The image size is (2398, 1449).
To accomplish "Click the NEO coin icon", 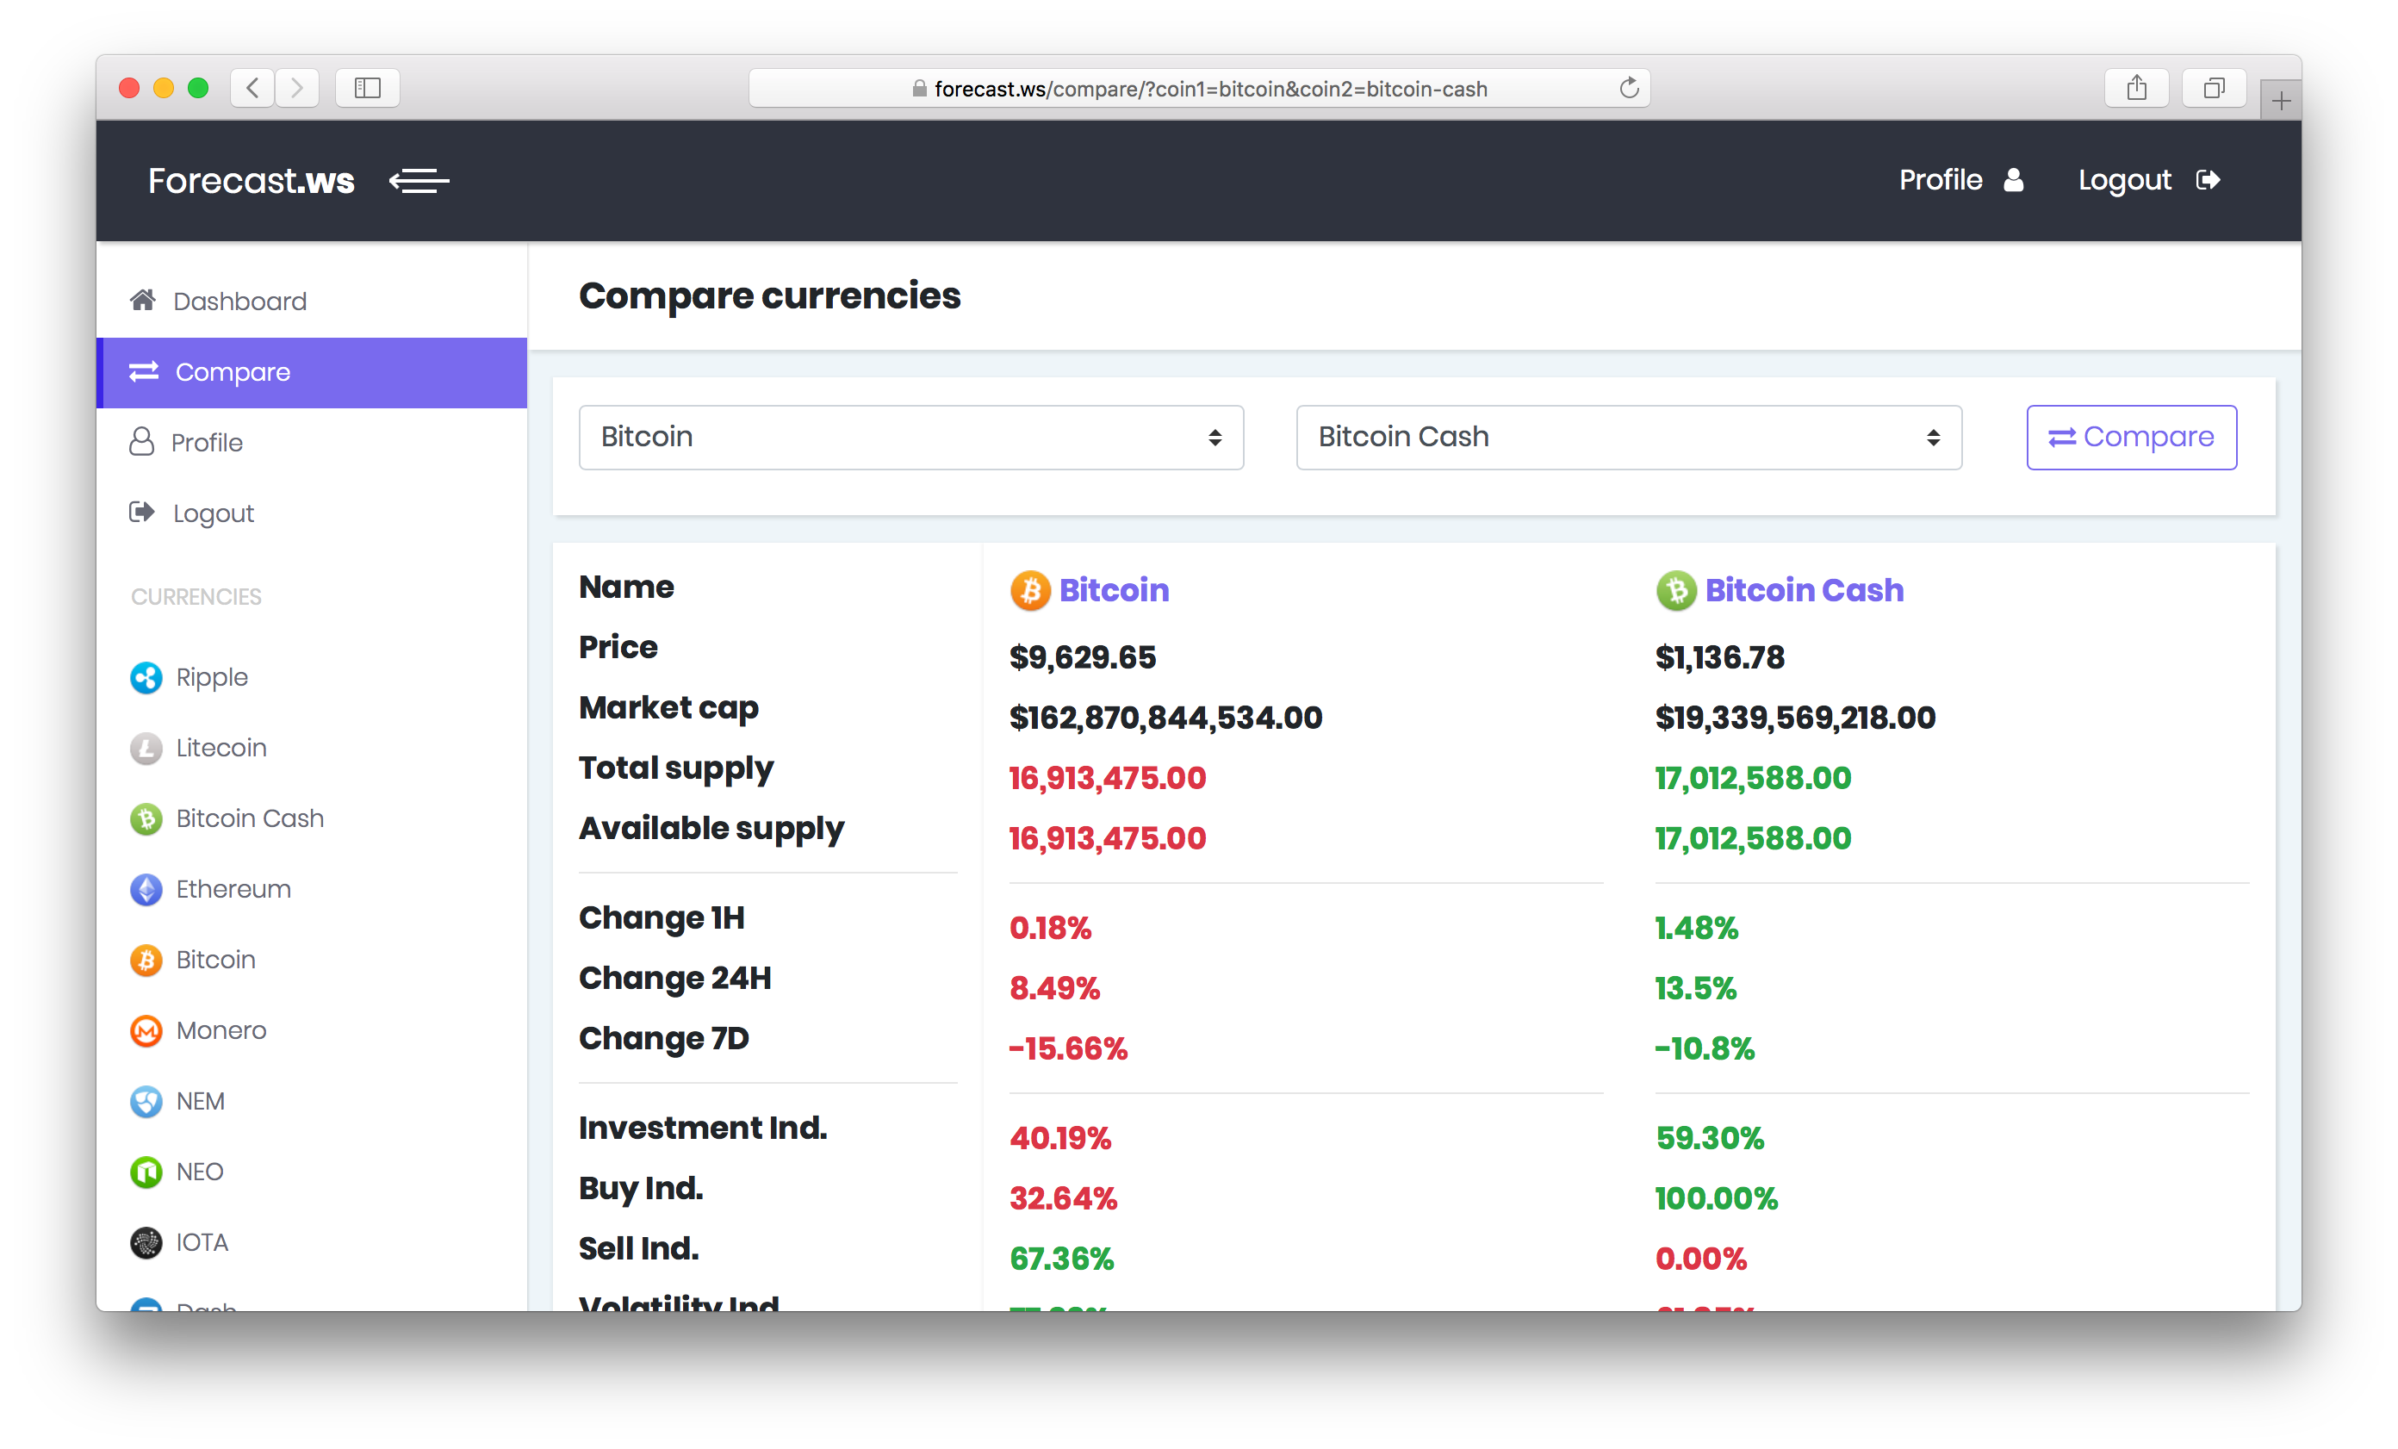I will pos(146,1172).
